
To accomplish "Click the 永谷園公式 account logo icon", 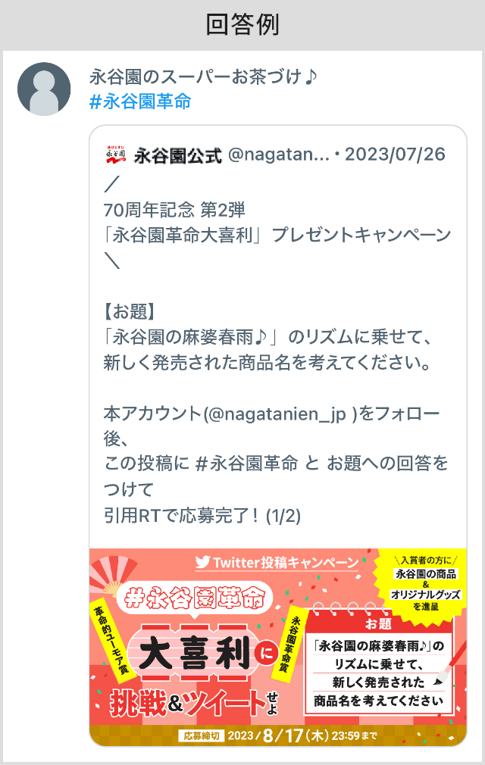I will (x=116, y=155).
